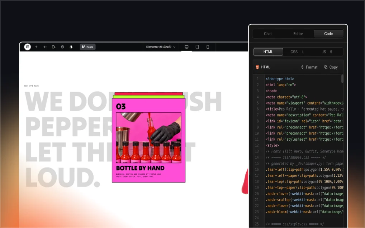Click the '03' number on the card
Image resolution: width=365 pixels, height=228 pixels.
121,106
